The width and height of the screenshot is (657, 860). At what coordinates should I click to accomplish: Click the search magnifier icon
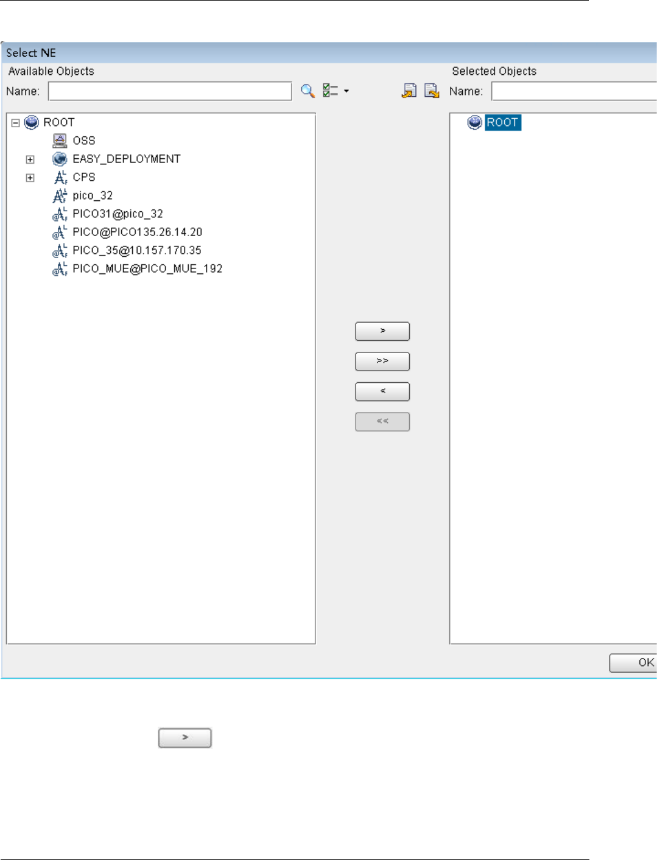pyautogui.click(x=308, y=91)
